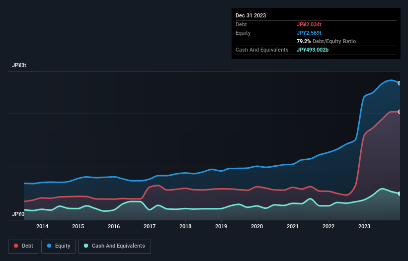Click the red Debt endpoint marker

tap(400, 112)
